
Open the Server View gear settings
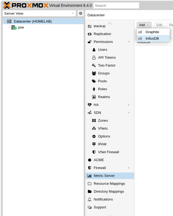pyautogui.click(x=81, y=13)
